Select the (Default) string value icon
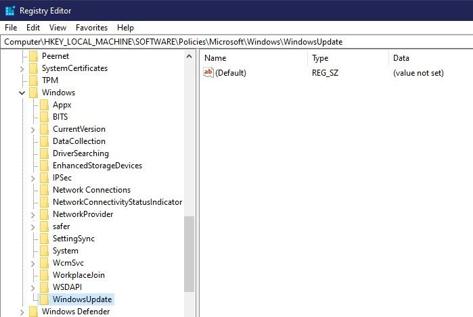 click(208, 72)
